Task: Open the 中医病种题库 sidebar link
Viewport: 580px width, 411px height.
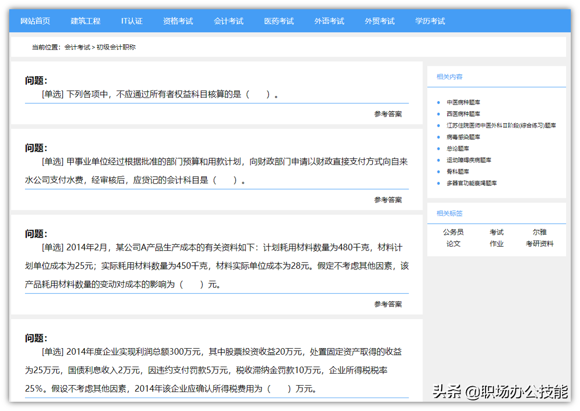Action: point(464,102)
